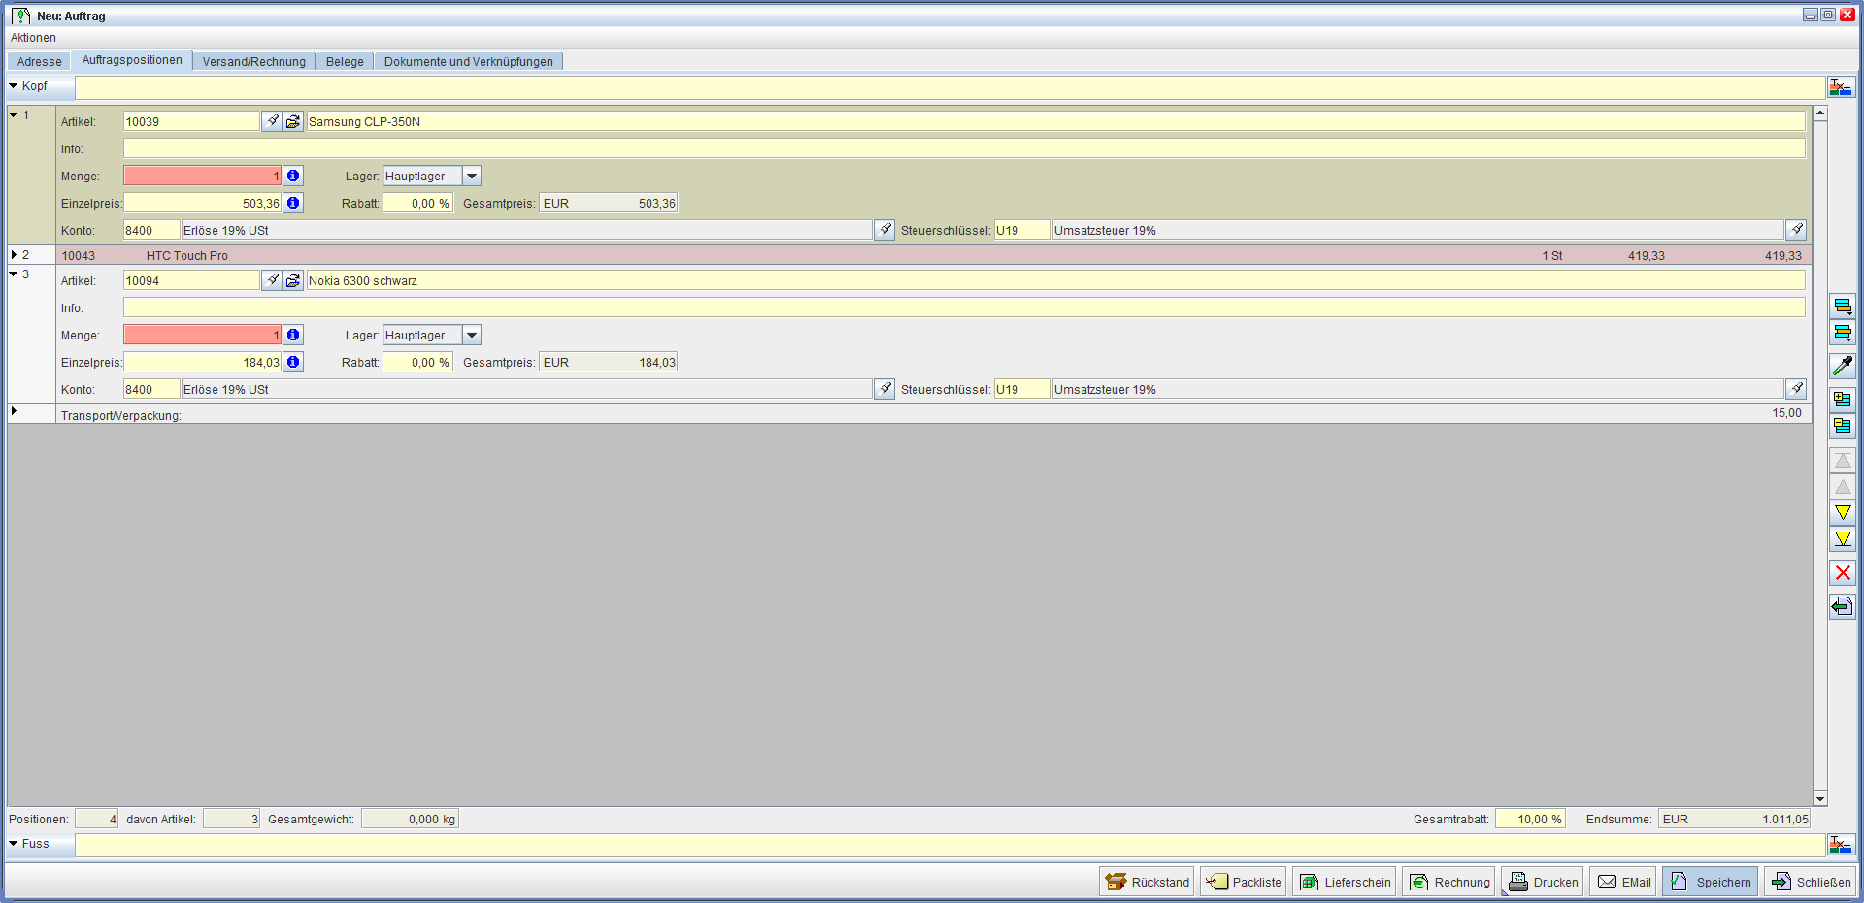The width and height of the screenshot is (1864, 903).
Task: Click the Lieferschein button
Action: click(x=1345, y=882)
